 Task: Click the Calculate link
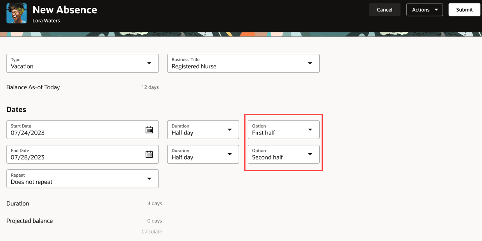(151, 232)
